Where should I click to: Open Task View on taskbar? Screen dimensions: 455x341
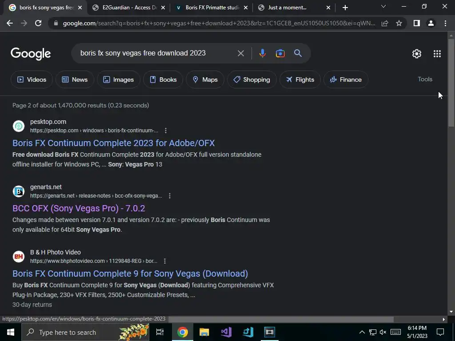tap(160, 332)
